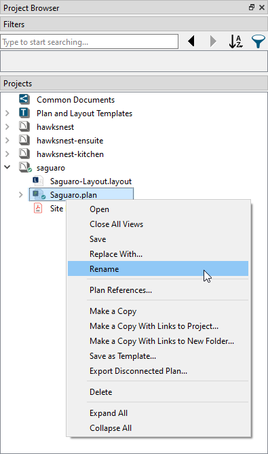
Task: Select the Saguaro.plan file name
Action: click(73, 195)
